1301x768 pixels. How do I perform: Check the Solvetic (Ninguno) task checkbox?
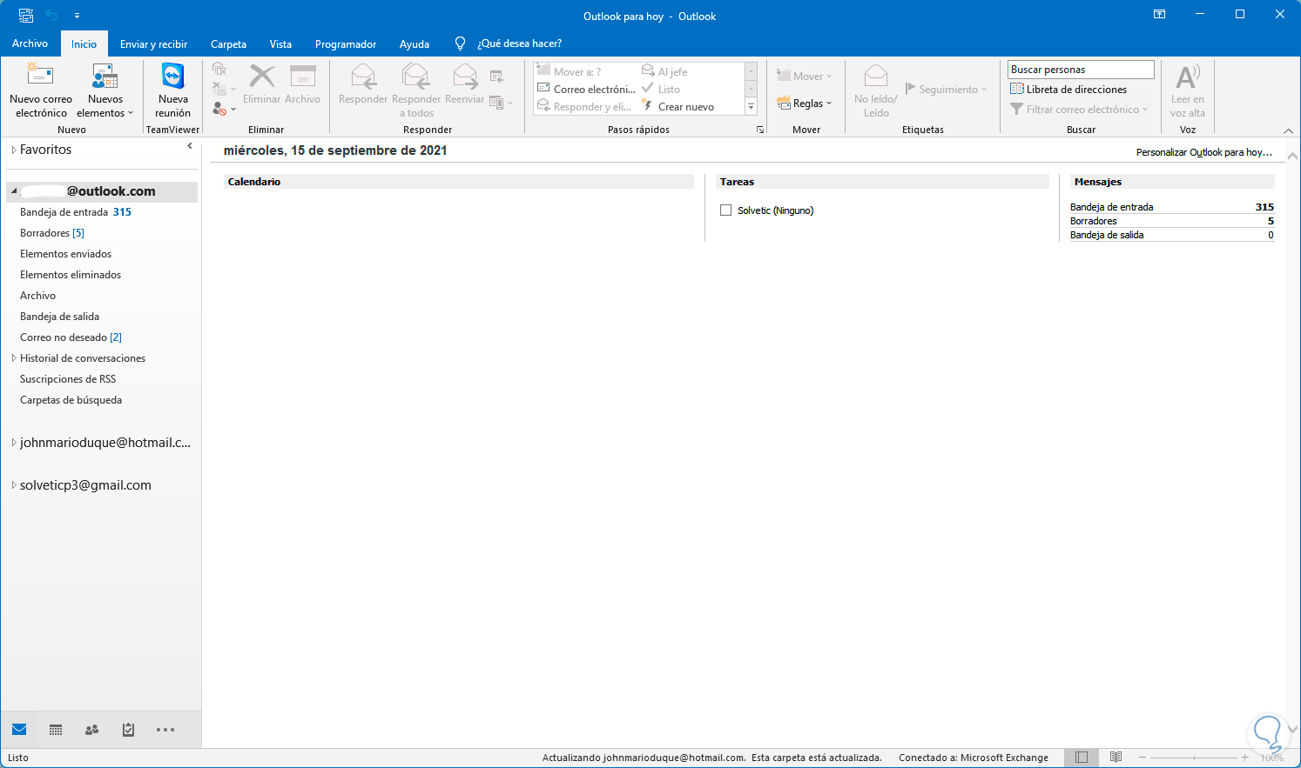pos(725,210)
